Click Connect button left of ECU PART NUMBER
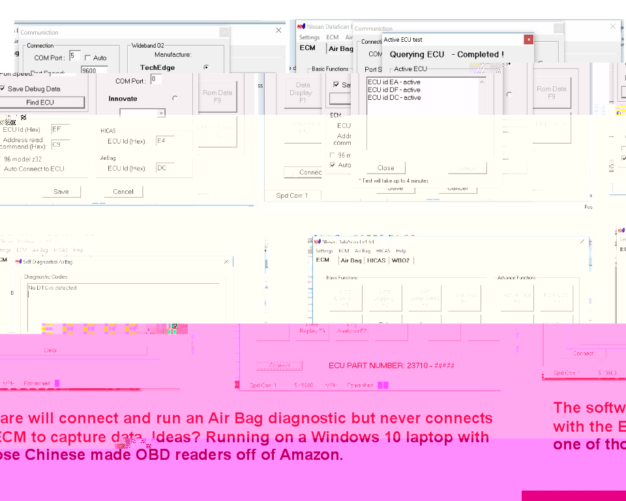This screenshot has width=626, height=501. coord(280,365)
